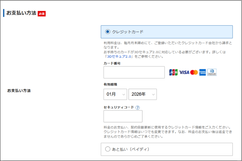242x161 pixels.
Task: Click the Mastercard logo
Action: click(194, 72)
